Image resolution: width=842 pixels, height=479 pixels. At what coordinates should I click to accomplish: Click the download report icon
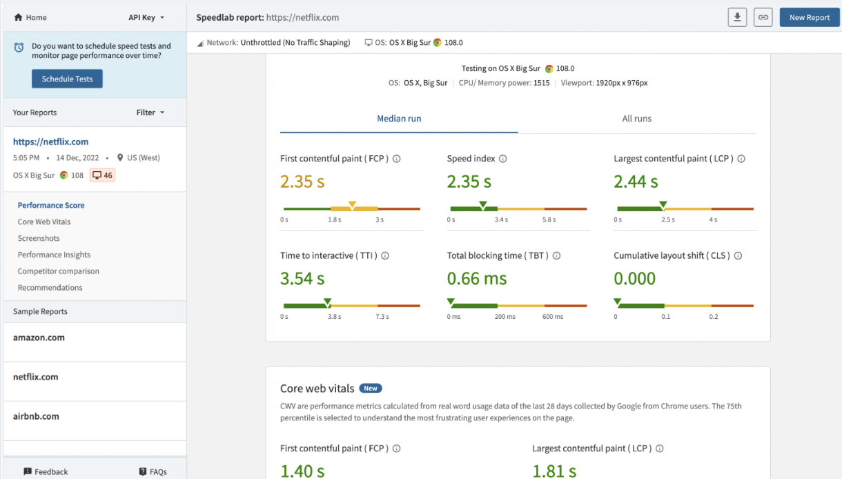coord(738,17)
